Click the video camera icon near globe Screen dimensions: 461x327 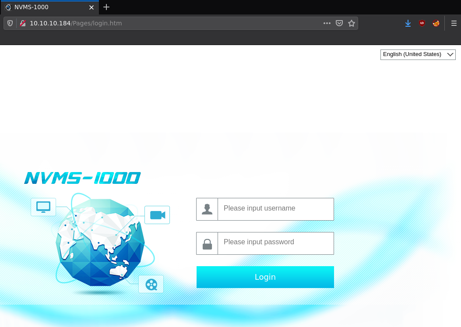[157, 215]
